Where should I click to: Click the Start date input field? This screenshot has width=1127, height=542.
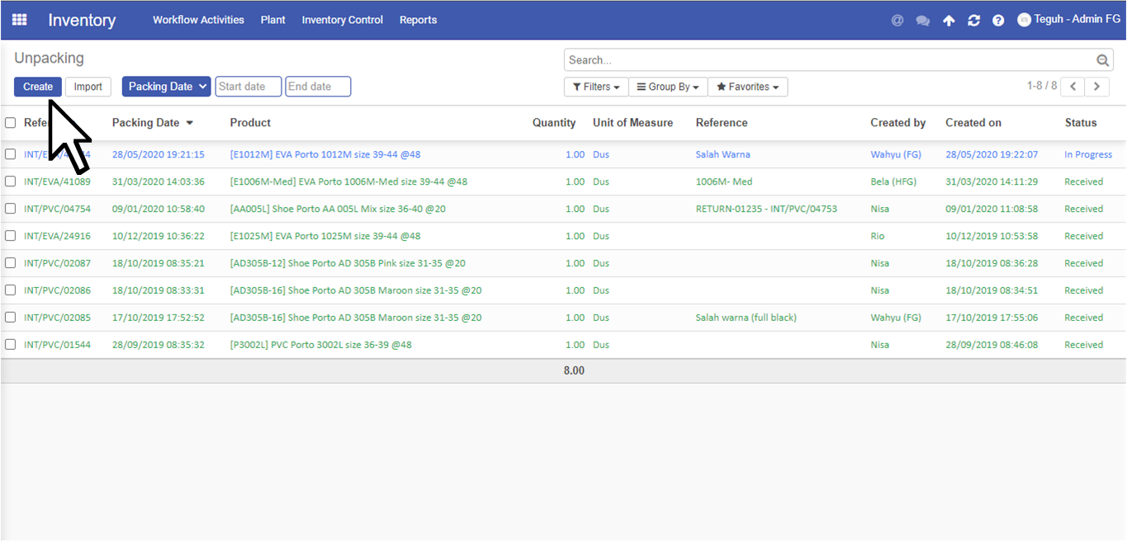pyautogui.click(x=248, y=87)
